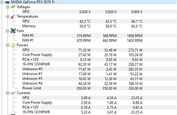
Task: Select the Powers label
Action: 22,45
